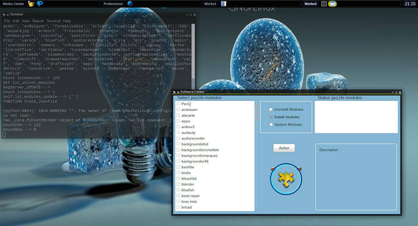Click the yellow creature icon beside Media Center
The width and height of the screenshot is (418, 226).
point(31,4)
